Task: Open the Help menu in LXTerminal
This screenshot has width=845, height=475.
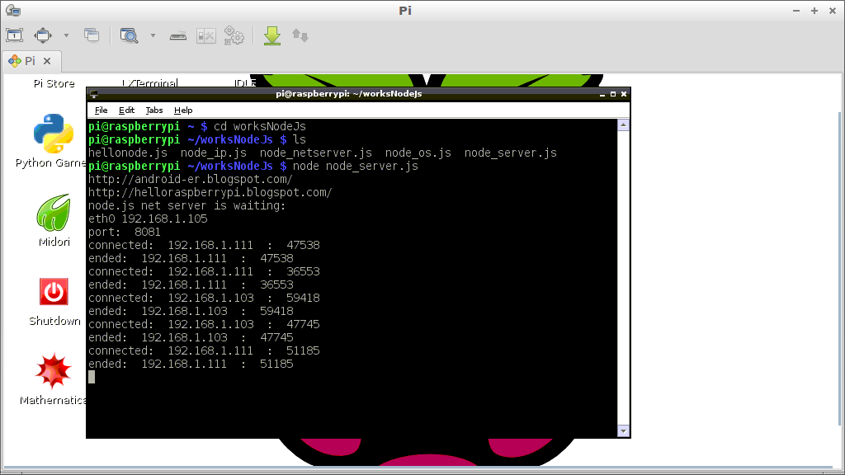Action: coord(183,110)
